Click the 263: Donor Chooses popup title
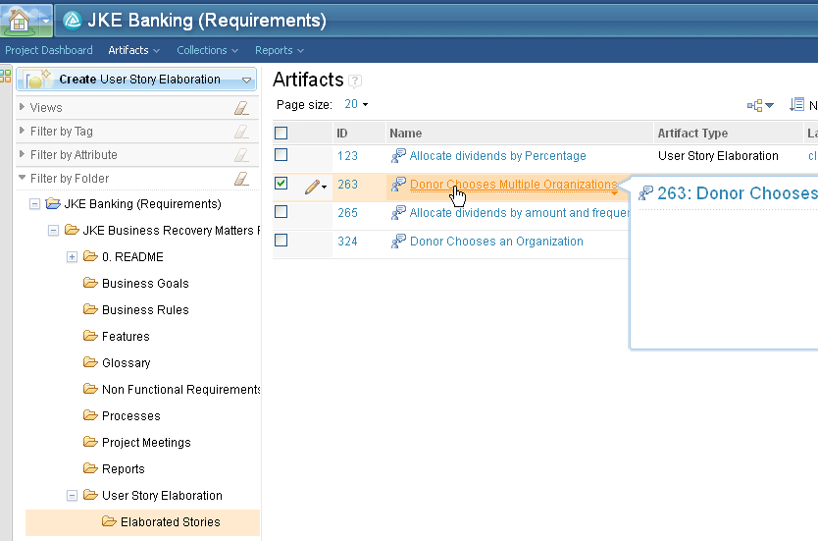Viewport: 818px width, 541px height. (738, 193)
